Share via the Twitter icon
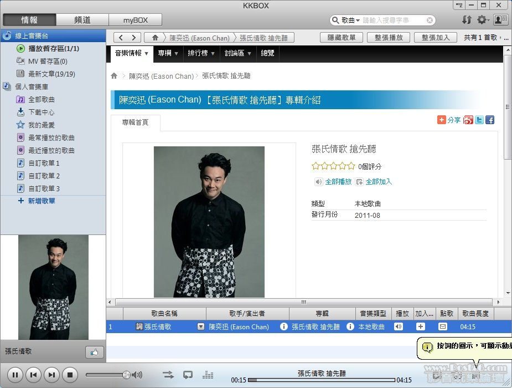The image size is (512, 388). [x=479, y=120]
